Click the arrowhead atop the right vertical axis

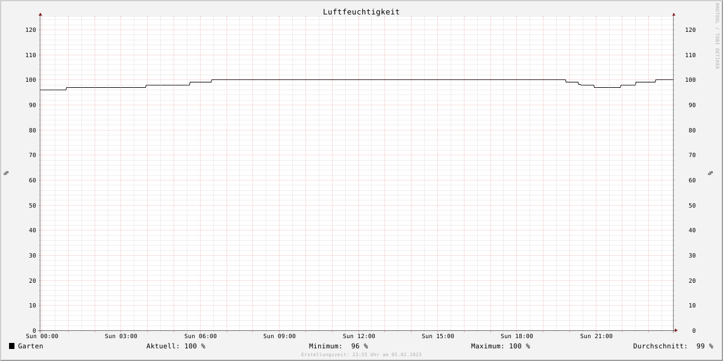coord(674,14)
